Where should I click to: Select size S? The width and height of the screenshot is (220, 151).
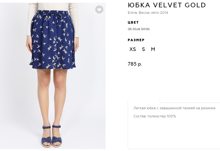tap(143, 49)
